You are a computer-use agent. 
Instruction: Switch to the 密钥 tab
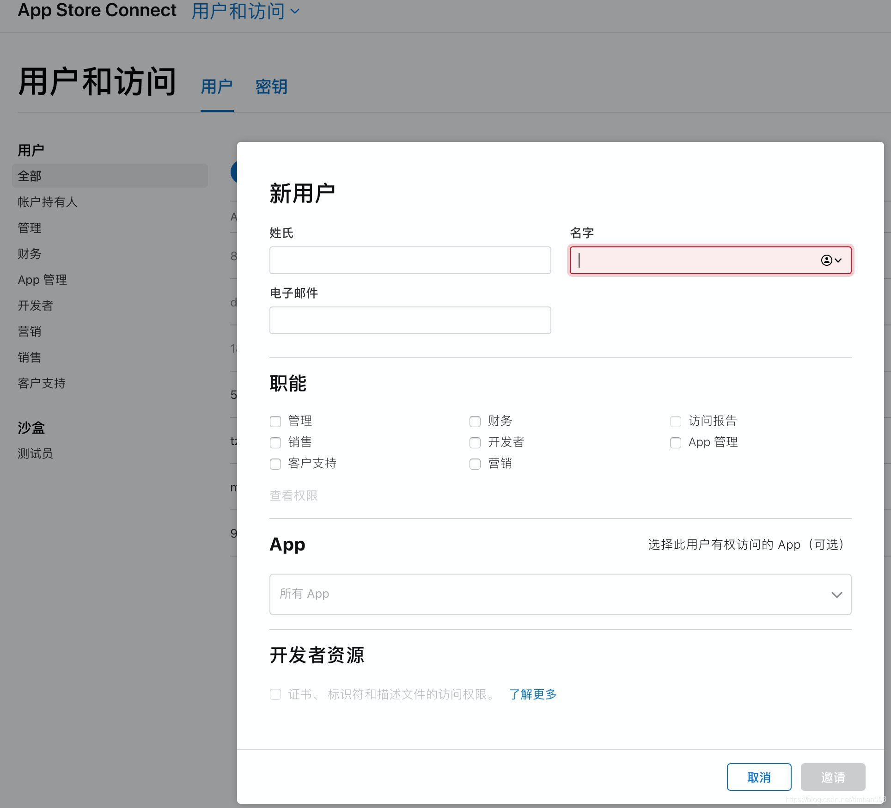click(271, 87)
